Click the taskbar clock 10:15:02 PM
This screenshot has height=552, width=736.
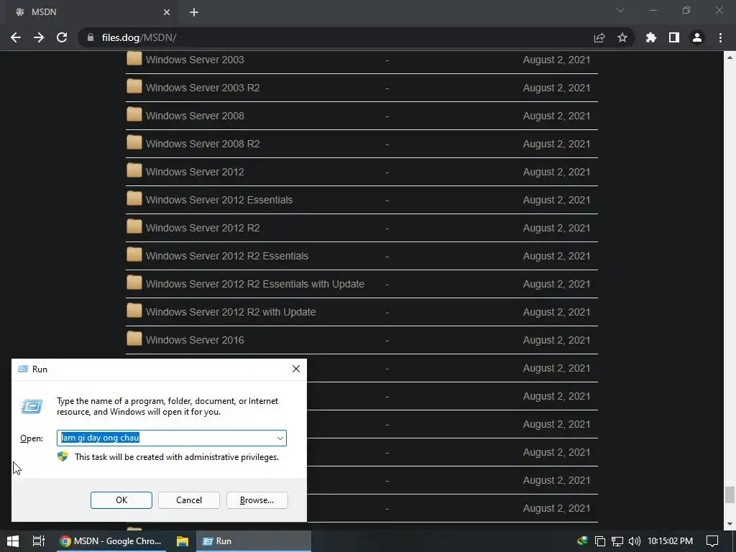click(x=670, y=541)
